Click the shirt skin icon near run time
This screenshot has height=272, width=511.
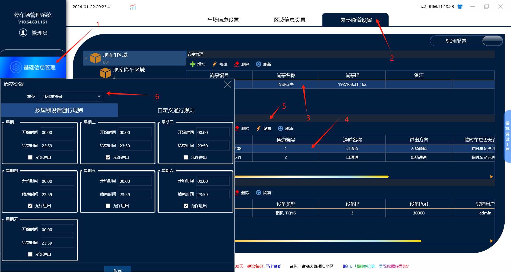coord(460,7)
